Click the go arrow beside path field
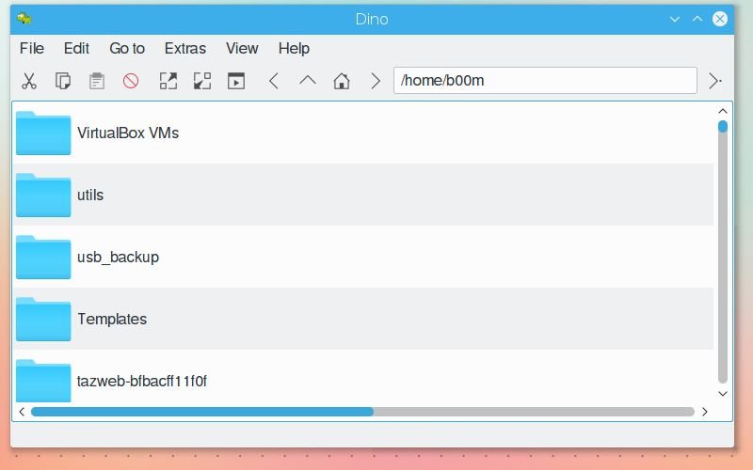The width and height of the screenshot is (753, 470). 715,81
